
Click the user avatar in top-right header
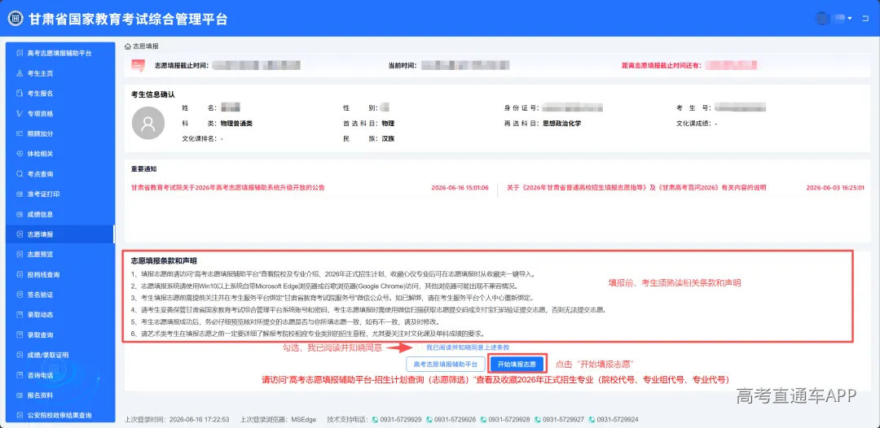coord(822,19)
